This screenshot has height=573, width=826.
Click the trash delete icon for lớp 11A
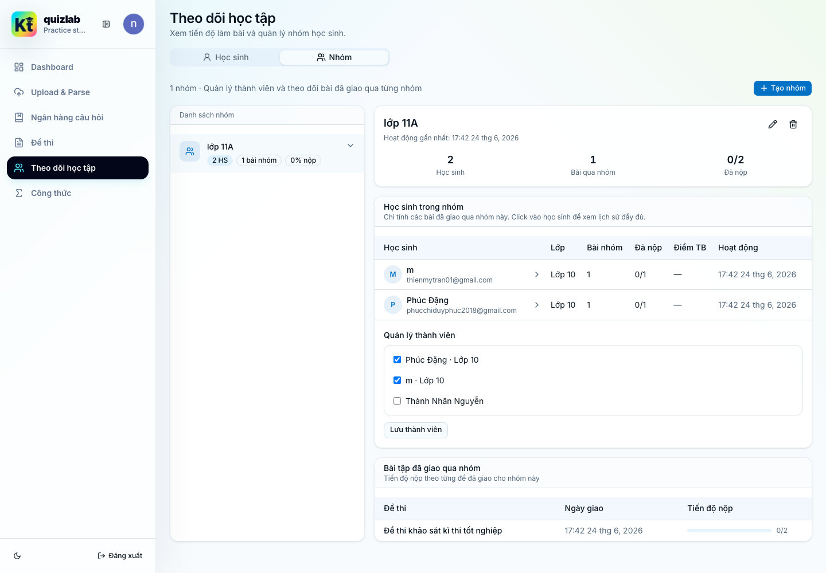click(x=793, y=124)
